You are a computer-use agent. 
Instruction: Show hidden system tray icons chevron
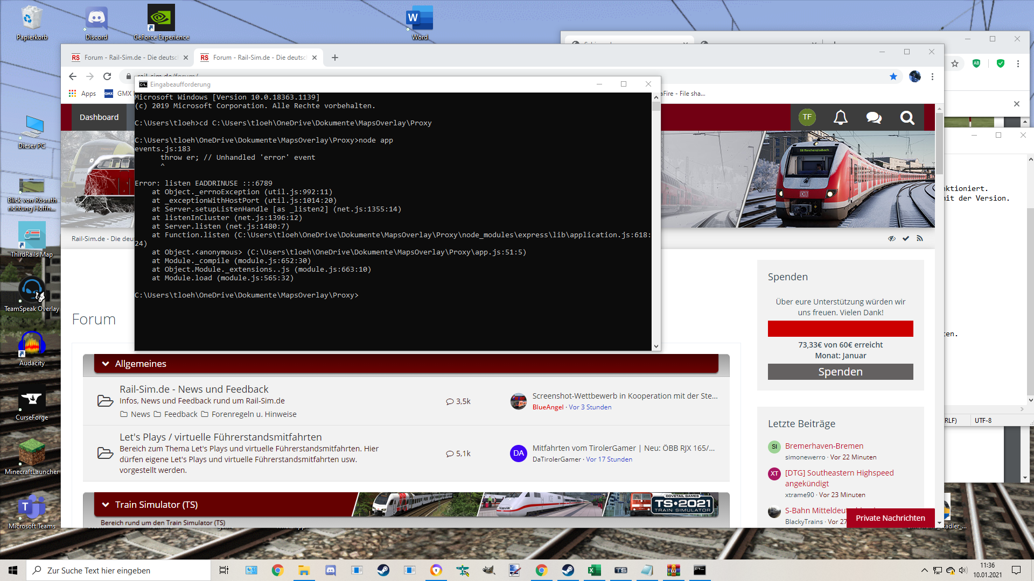point(924,570)
